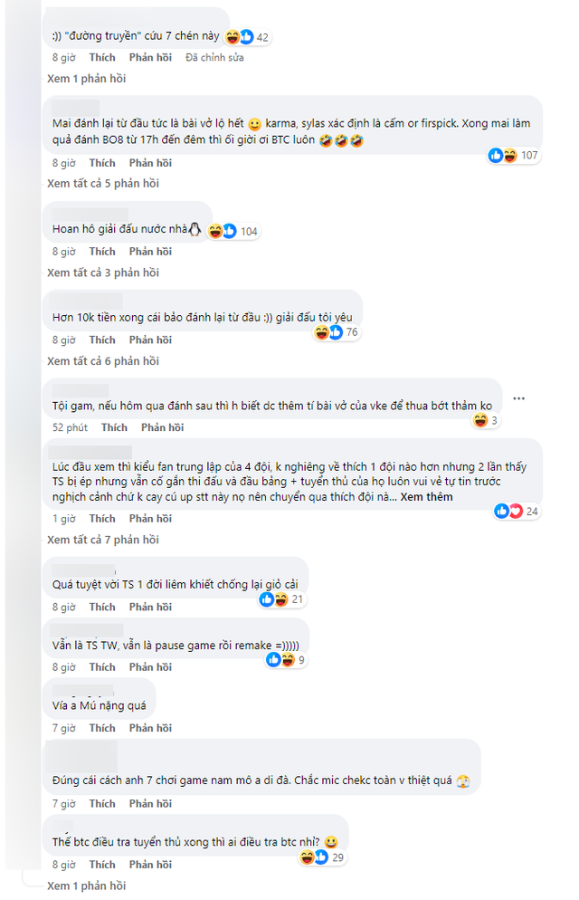
Task: Expand 'Xem thêm' on truncated long comment
Action: click(x=426, y=497)
